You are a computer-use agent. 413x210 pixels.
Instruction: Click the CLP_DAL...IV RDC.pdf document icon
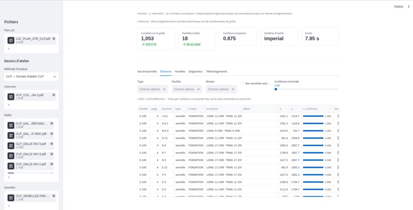pyautogui.click(x=11, y=135)
